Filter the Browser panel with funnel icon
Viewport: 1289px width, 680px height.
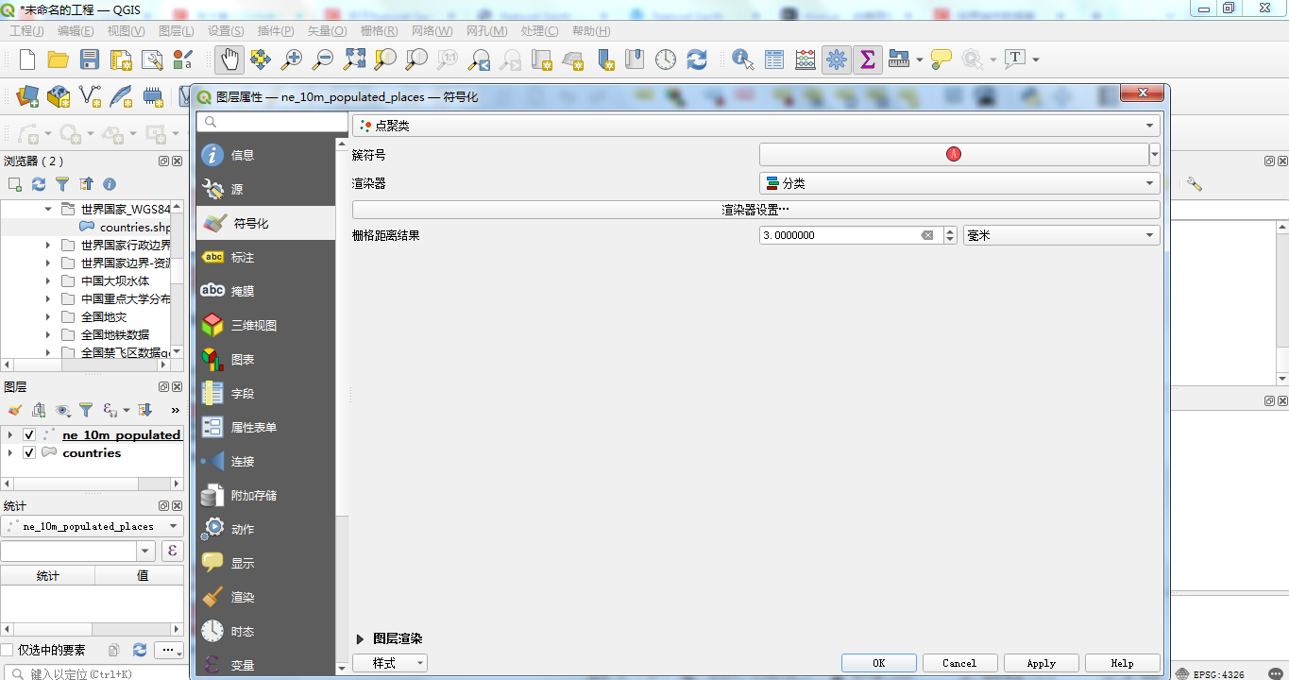pyautogui.click(x=62, y=184)
